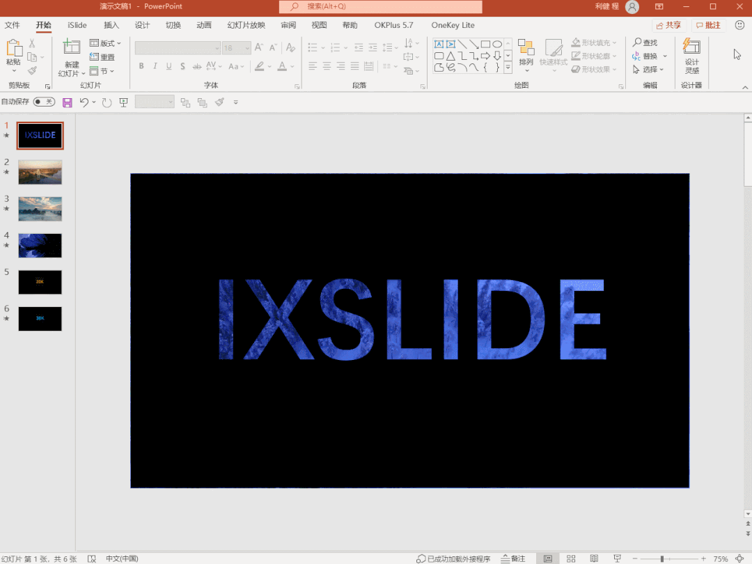The height and width of the screenshot is (564, 752).
Task: Open the Select (选择) dropdown
Action: (648, 70)
